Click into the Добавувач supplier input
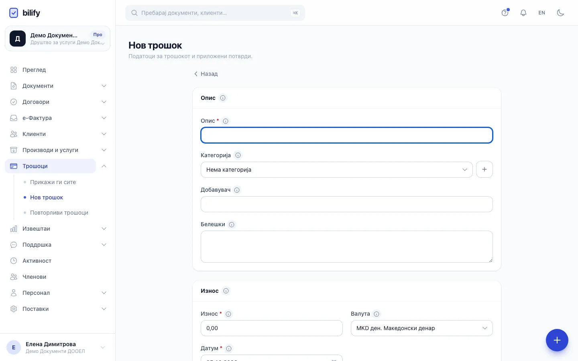The width and height of the screenshot is (578, 361). [x=347, y=204]
